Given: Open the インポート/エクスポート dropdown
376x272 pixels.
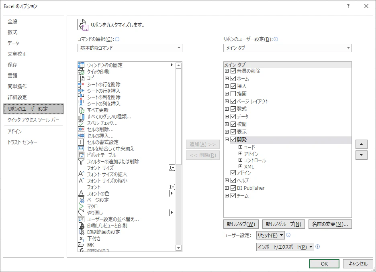Looking at the screenshot, I should (x=285, y=247).
